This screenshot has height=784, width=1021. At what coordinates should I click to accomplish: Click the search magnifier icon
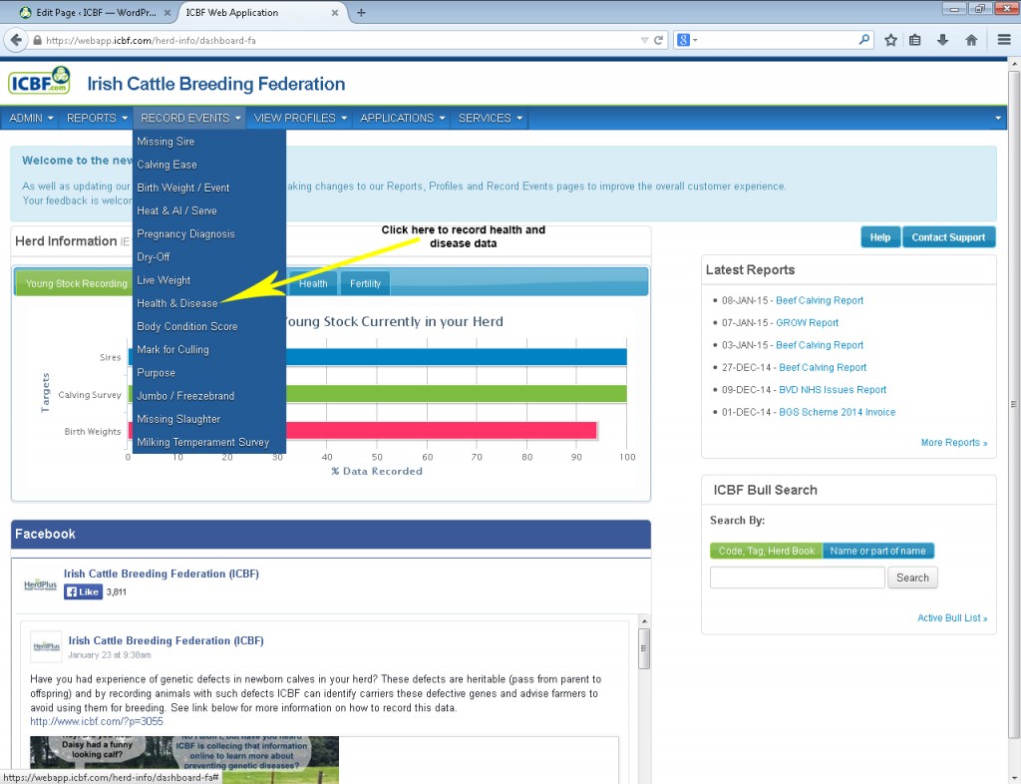coord(863,40)
